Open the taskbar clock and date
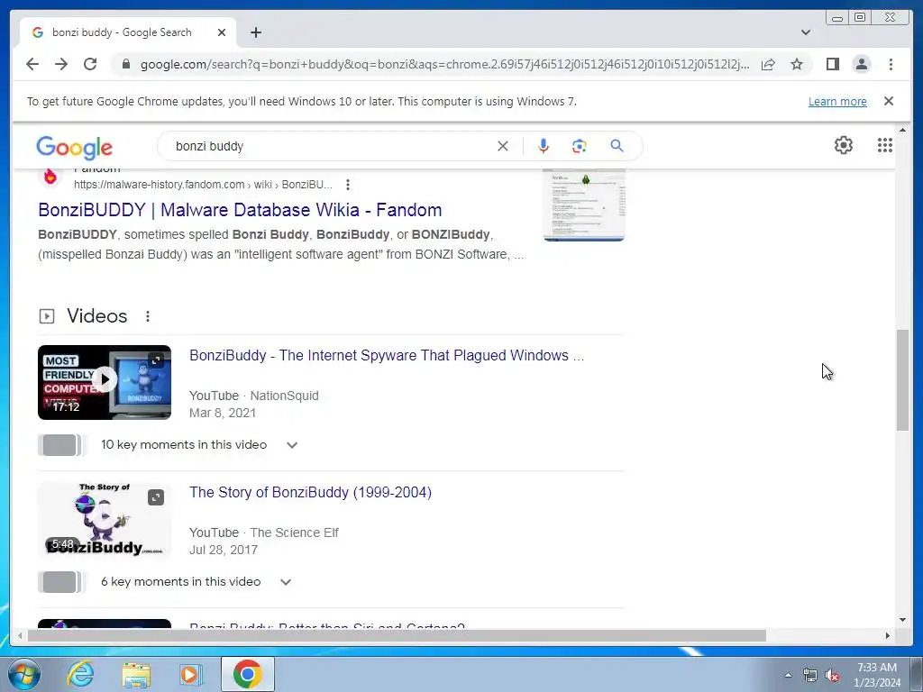923x692 pixels. click(x=877, y=675)
